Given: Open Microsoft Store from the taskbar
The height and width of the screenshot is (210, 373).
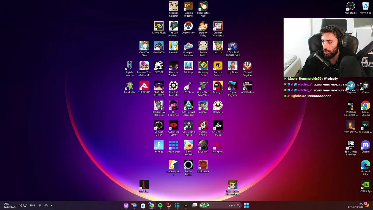Looking at the screenshot, I should point(143,205).
